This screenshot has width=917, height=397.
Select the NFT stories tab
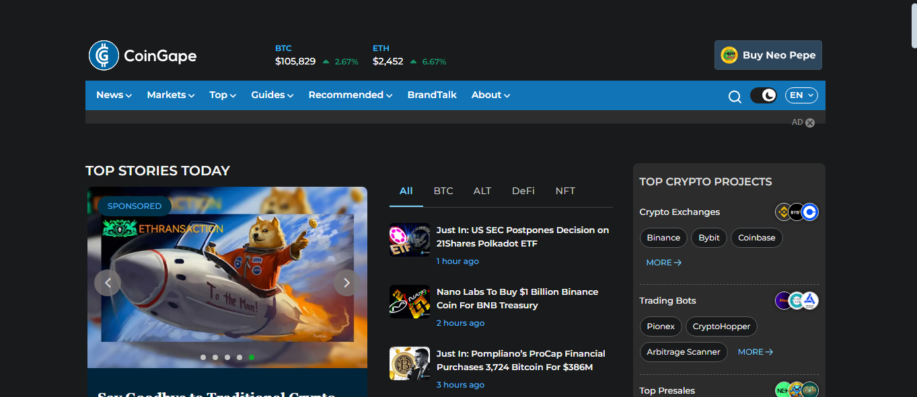pyautogui.click(x=565, y=191)
